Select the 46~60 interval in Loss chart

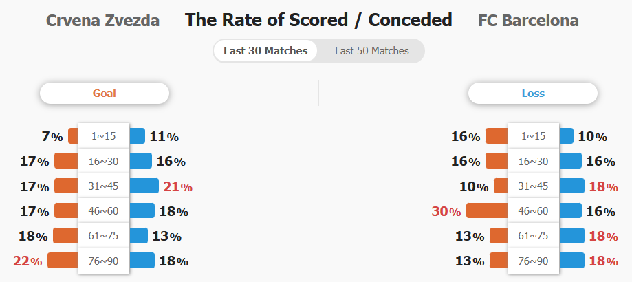click(533, 210)
